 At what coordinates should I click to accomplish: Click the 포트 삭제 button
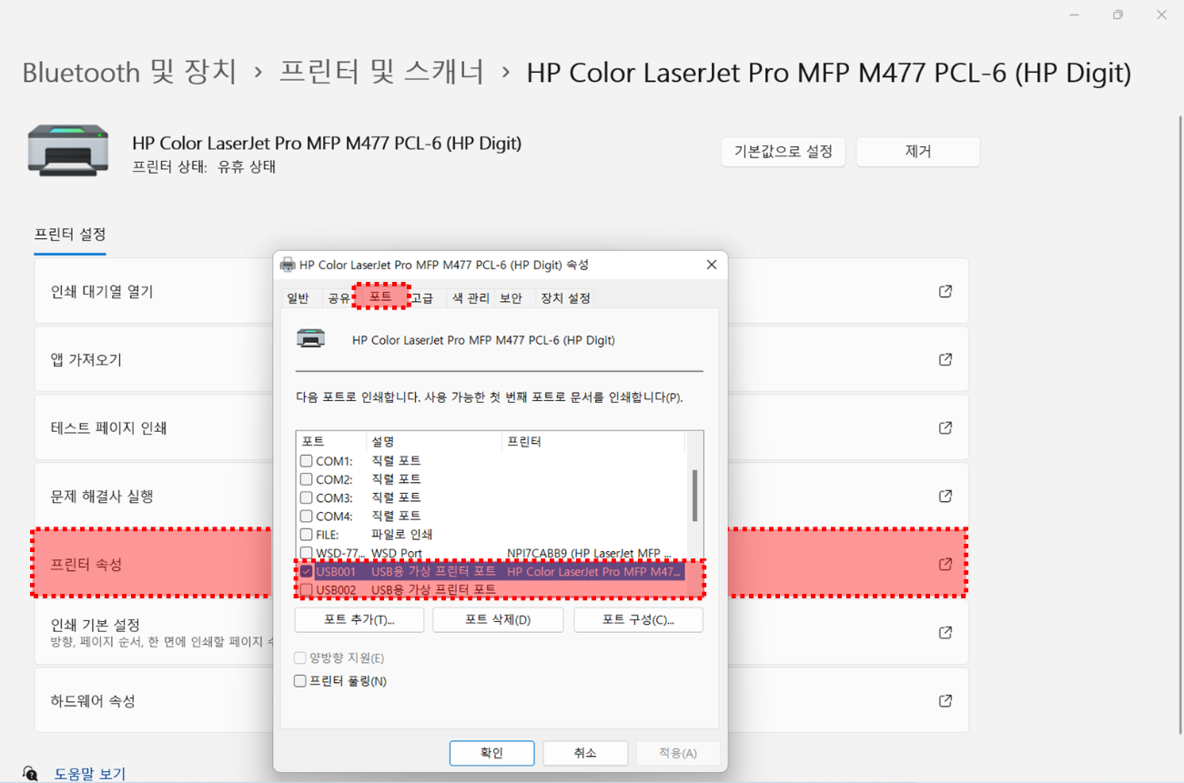click(498, 619)
